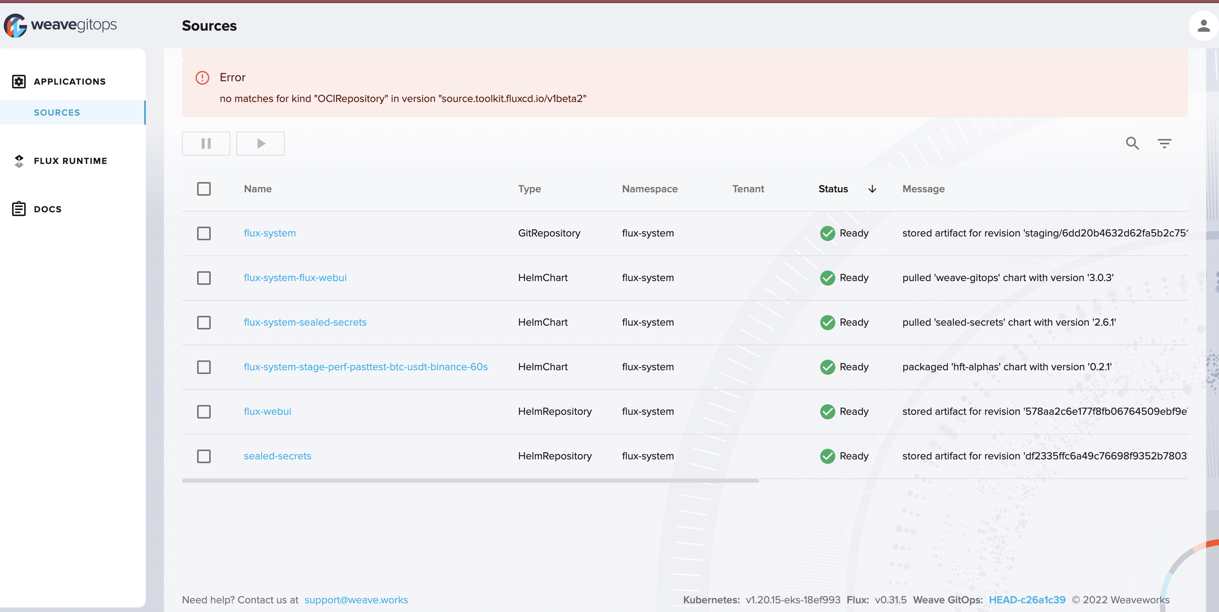Select the sealed-secrets row checkbox
Screen dimensions: 1219x612
tap(204, 456)
